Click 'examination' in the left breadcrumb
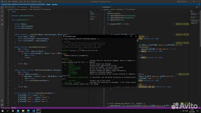The height and width of the screenshot is (113, 201). [x=37, y=9]
